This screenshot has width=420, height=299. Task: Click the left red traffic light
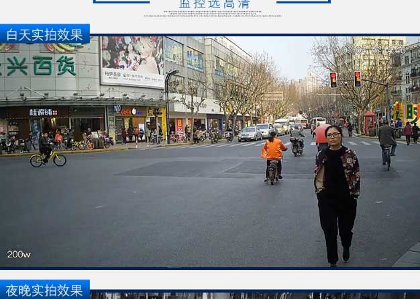[x=333, y=80]
